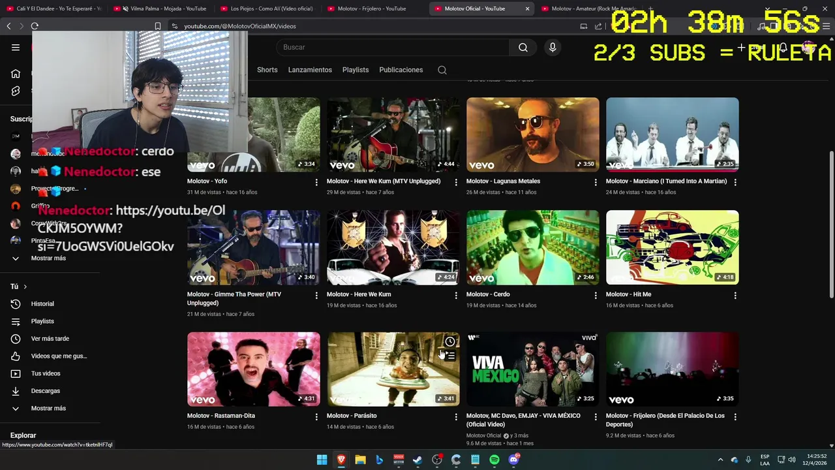Play the Molotov - Cerdo video thumbnail
The image size is (835, 470).
(x=532, y=247)
